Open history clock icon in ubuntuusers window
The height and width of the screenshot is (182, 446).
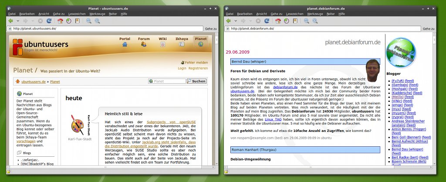coord(69,21)
